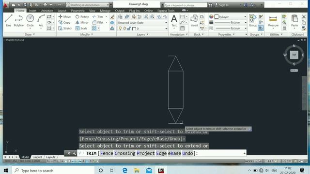The width and height of the screenshot is (310, 174).
Task: Switch to the Layout1 tab
Action: pos(37,157)
